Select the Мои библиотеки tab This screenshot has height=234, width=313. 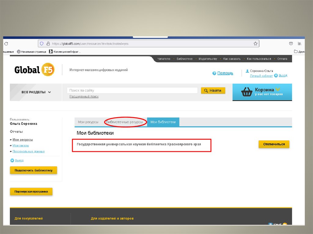pyautogui.click(x=163, y=122)
